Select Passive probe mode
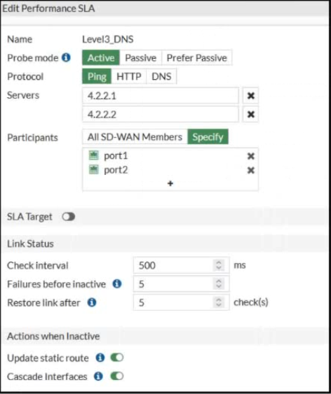This screenshot has height=394, width=331. click(x=141, y=58)
